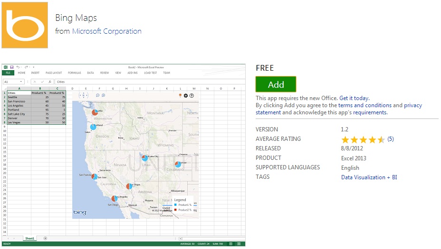Click the Las Vegas pie chart marker
Image resolution: width=441 pixels, height=249 pixels.
click(129, 186)
